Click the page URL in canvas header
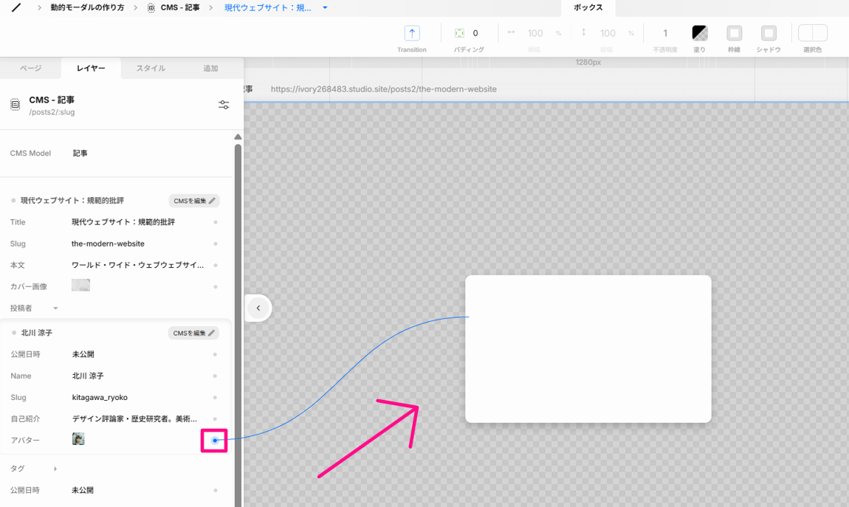The width and height of the screenshot is (849, 507). pyautogui.click(x=383, y=89)
